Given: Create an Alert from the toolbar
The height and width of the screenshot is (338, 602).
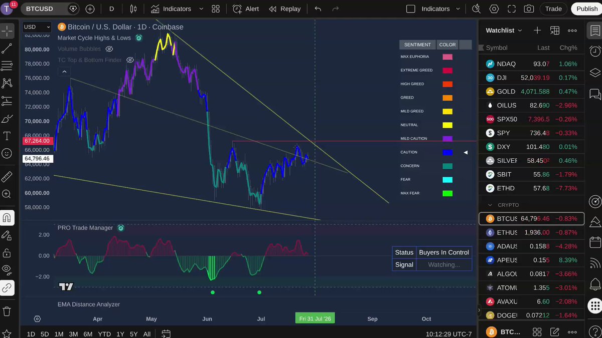Looking at the screenshot, I should coord(246,9).
